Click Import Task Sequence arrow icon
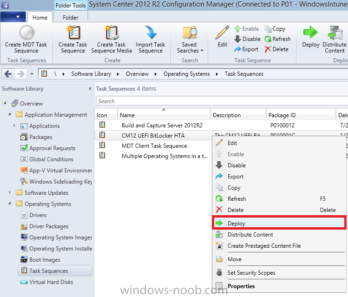The height and width of the screenshot is (297, 348). click(x=151, y=33)
